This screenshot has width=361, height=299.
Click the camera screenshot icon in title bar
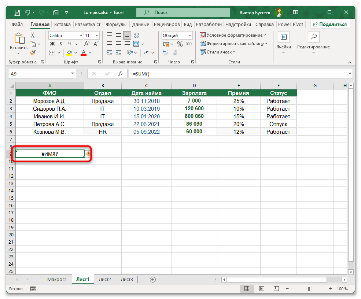pos(56,12)
